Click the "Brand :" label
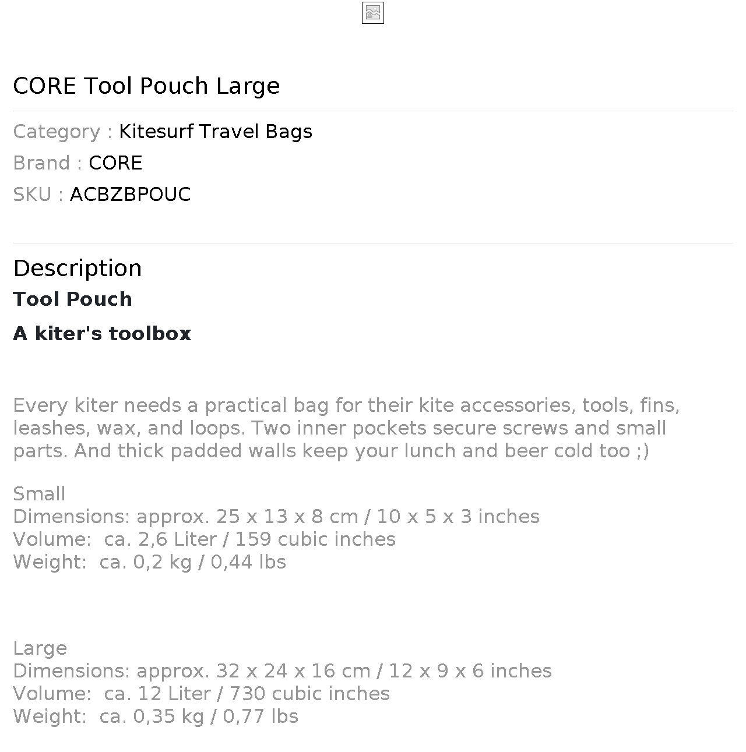Viewport: 746px width, 752px height. (48, 163)
